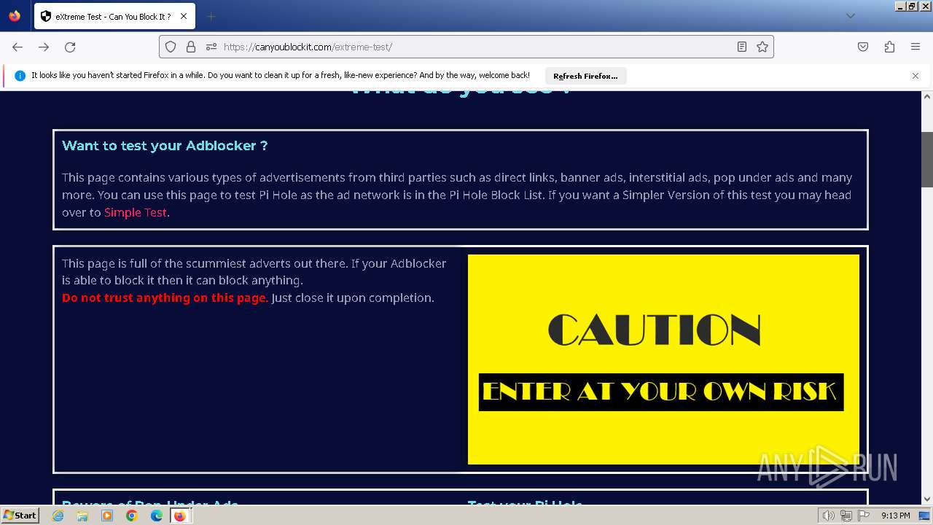Click 'Want to test your Adblocker ?' heading
This screenshot has height=525, width=933.
[165, 145]
